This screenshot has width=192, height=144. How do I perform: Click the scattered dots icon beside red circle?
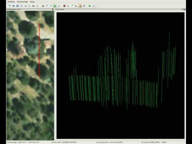tap(68, 6)
